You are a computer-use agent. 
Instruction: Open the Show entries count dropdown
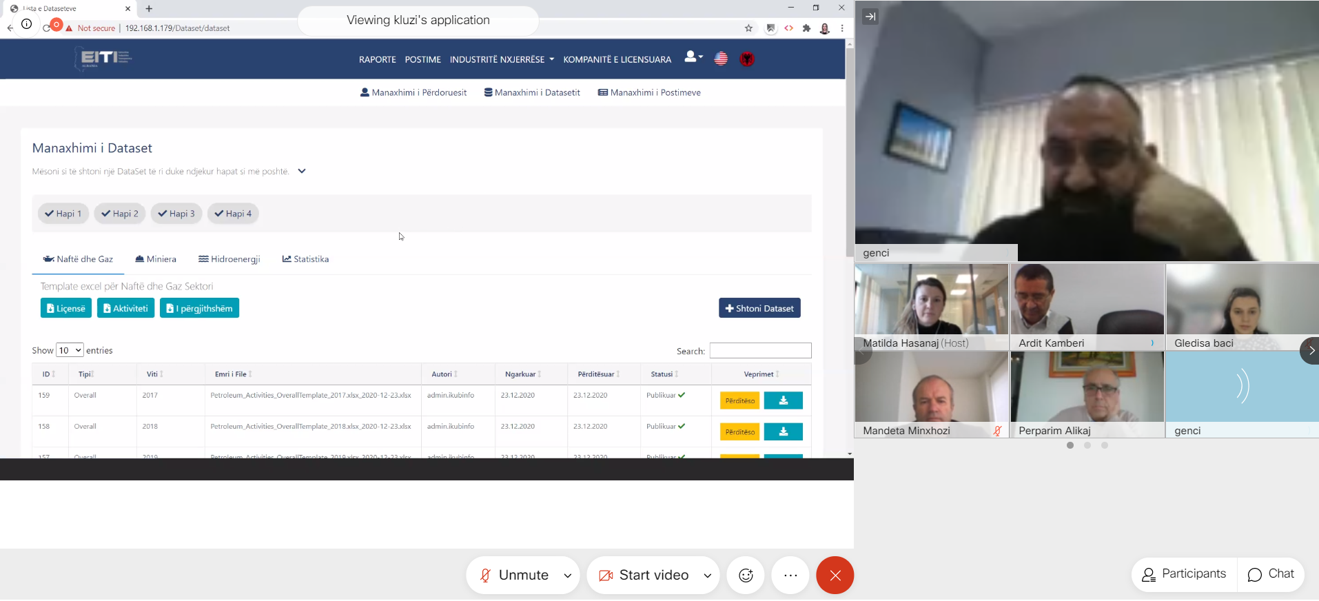tap(70, 350)
